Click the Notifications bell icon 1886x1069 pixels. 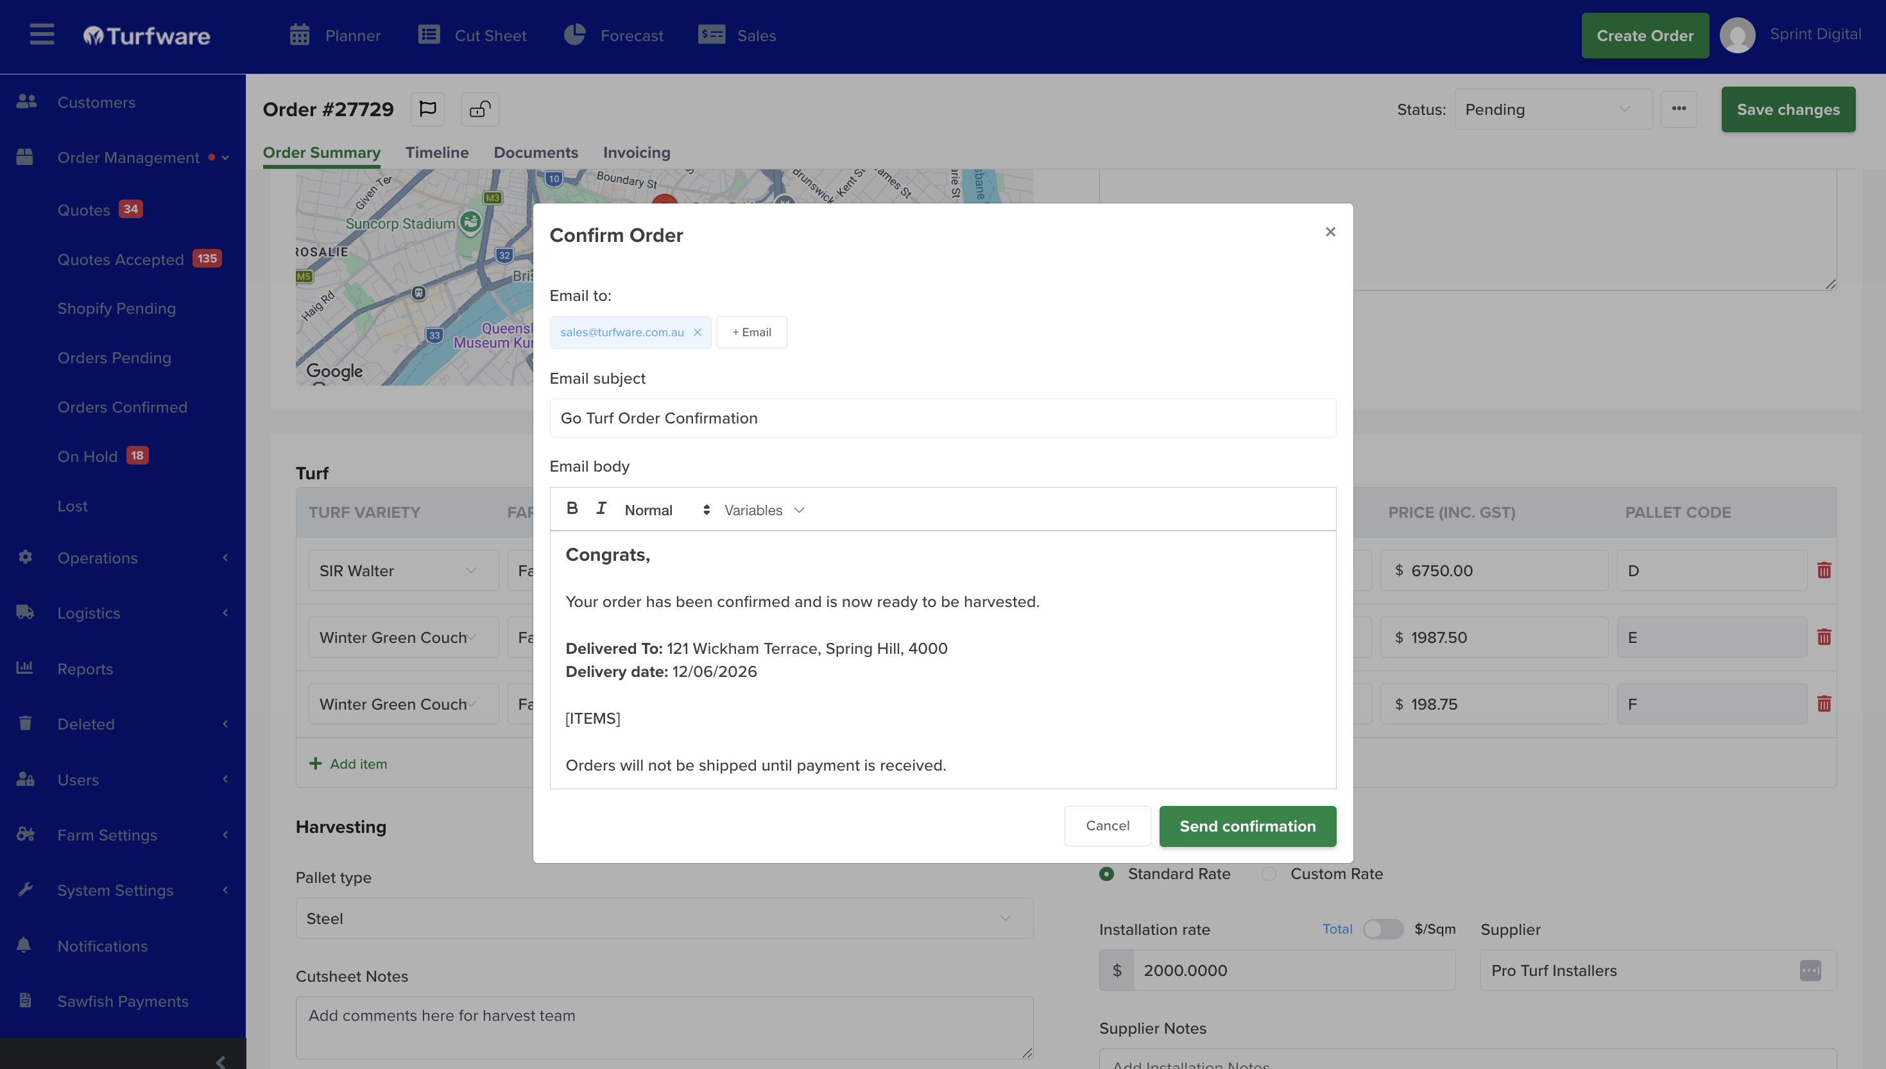pos(24,946)
